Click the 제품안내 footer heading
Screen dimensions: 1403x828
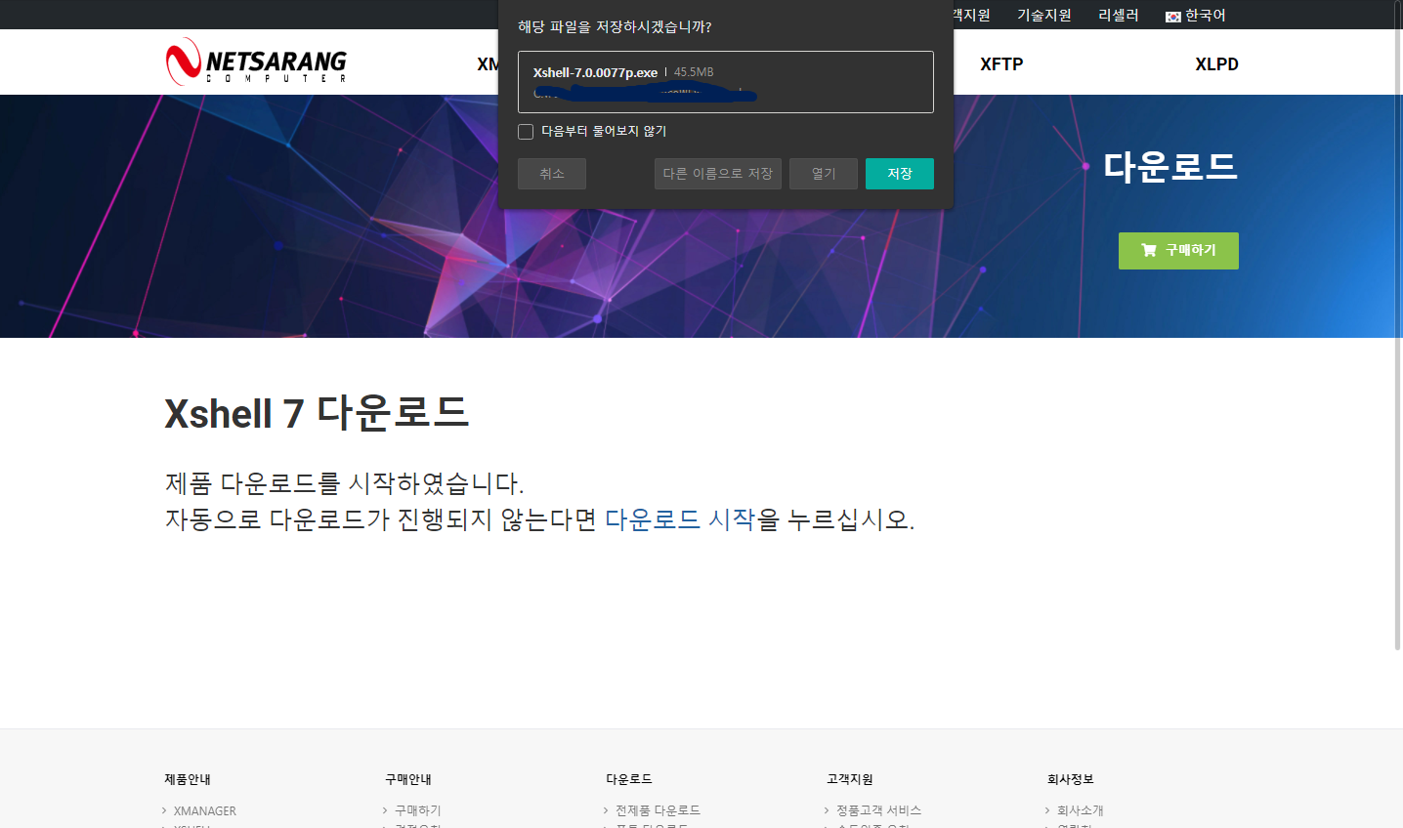point(188,779)
